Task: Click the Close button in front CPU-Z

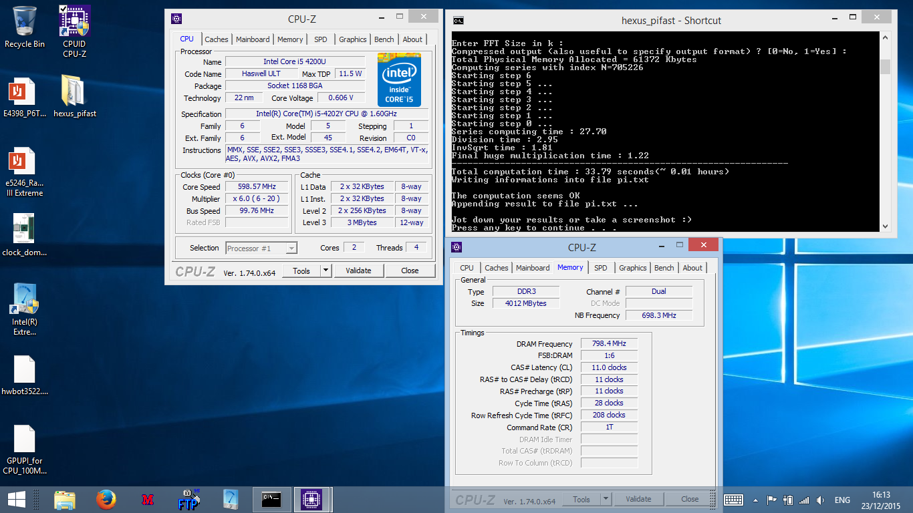Action: pyautogui.click(x=410, y=271)
